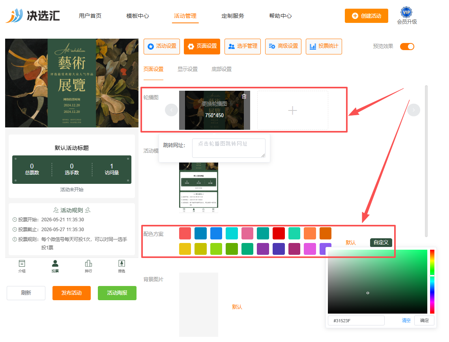
Task: Open 用户首页 in top navigation
Action: point(90,16)
